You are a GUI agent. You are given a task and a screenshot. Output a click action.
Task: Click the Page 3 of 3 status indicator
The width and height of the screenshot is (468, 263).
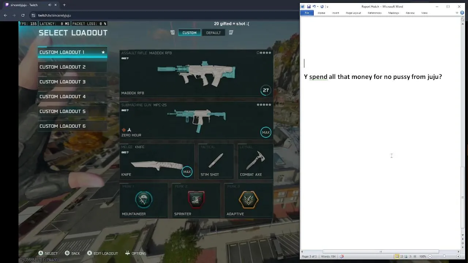(x=309, y=256)
